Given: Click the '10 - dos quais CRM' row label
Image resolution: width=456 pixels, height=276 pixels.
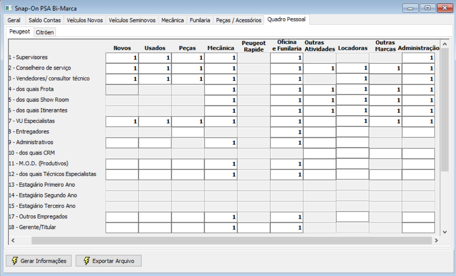Looking at the screenshot, I should pos(32,153).
